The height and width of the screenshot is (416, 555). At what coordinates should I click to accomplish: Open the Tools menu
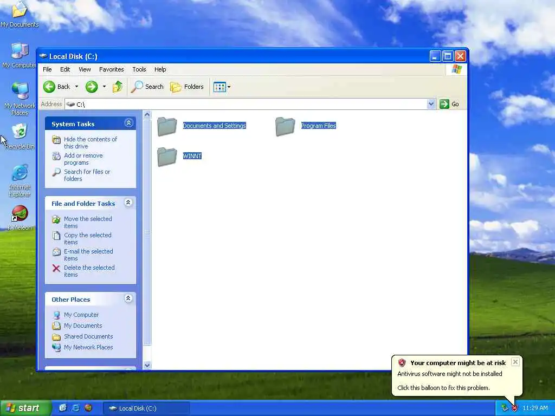click(139, 69)
